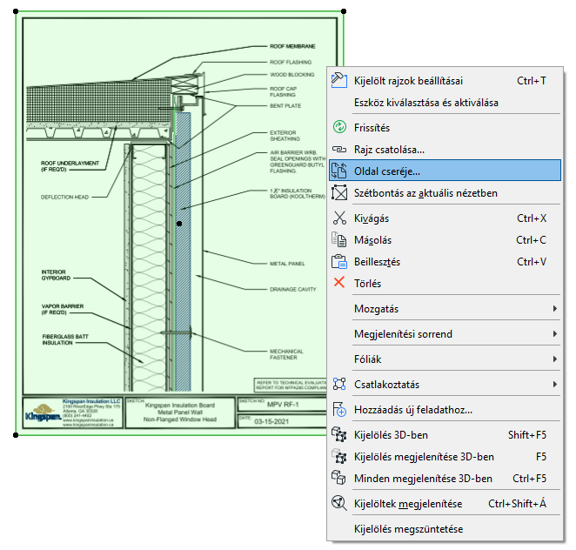Viewport: 576px width, 550px height.
Task: Open the Fóliák submenu arrow
Action: tap(554, 359)
